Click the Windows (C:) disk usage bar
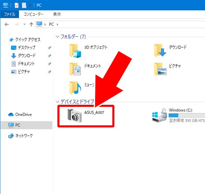Image resolution: width=205 pixels, height=194 pixels. 187,115
